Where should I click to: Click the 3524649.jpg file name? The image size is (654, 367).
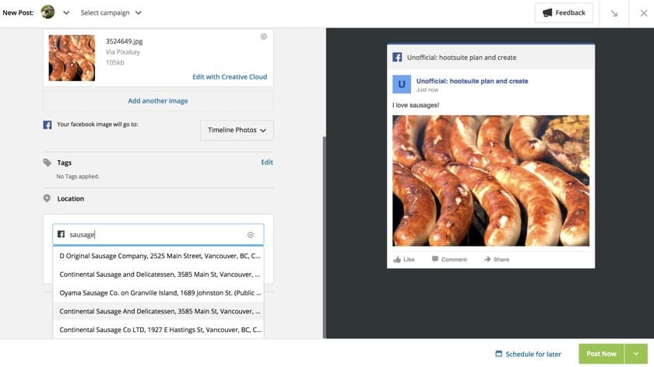pyautogui.click(x=124, y=41)
